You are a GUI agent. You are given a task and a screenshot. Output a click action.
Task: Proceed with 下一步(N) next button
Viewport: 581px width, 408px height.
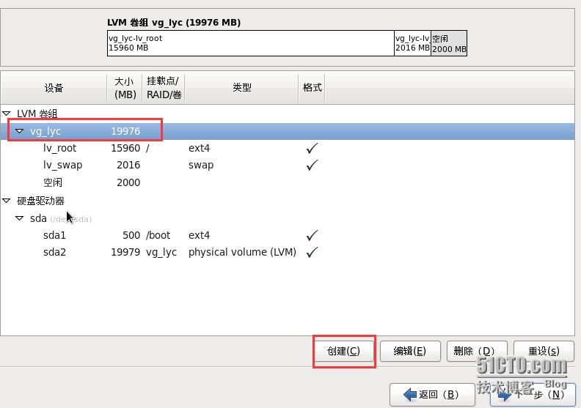[x=533, y=395]
